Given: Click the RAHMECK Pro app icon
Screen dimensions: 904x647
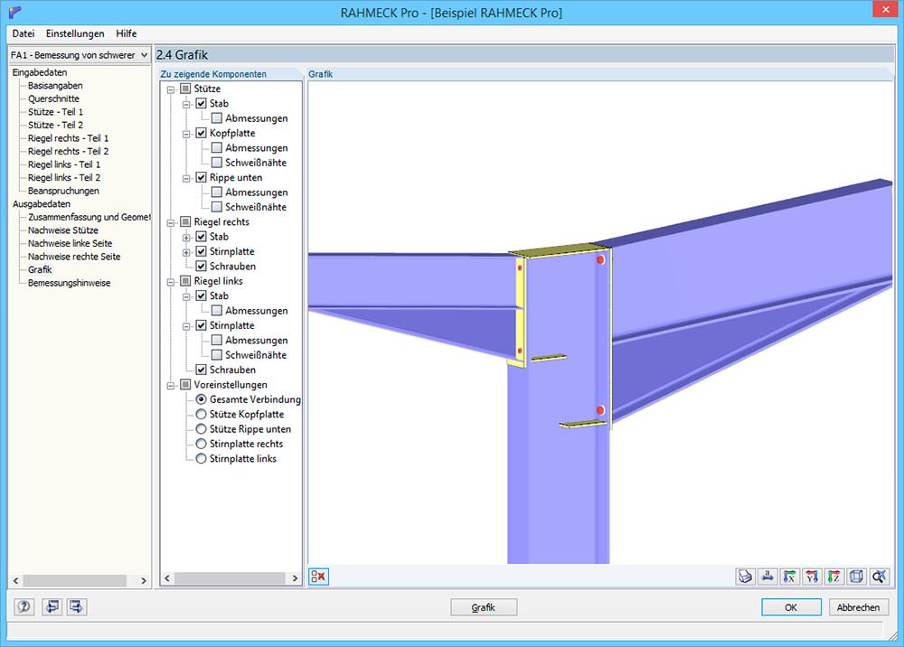Looking at the screenshot, I should pos(15,12).
